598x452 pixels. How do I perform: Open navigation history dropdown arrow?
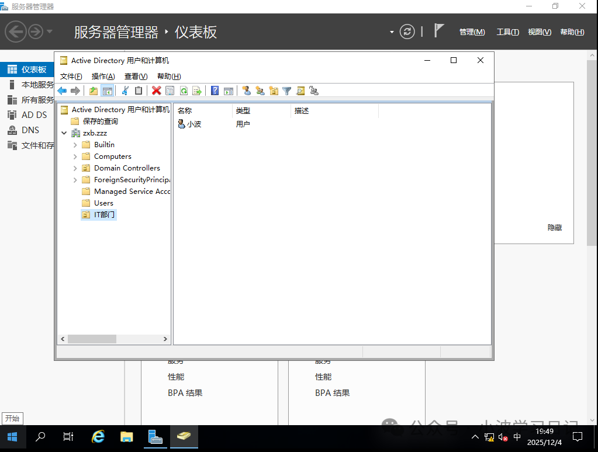coord(50,32)
